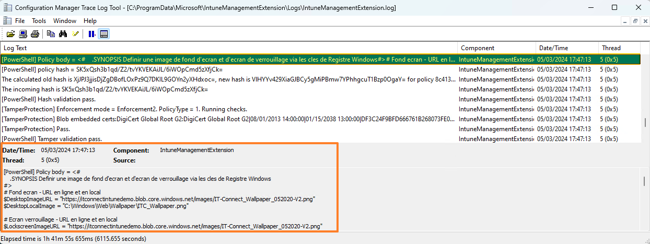Click the .SYNOPSIS line in details pane
The height and width of the screenshot is (244, 650).
click(x=140, y=179)
